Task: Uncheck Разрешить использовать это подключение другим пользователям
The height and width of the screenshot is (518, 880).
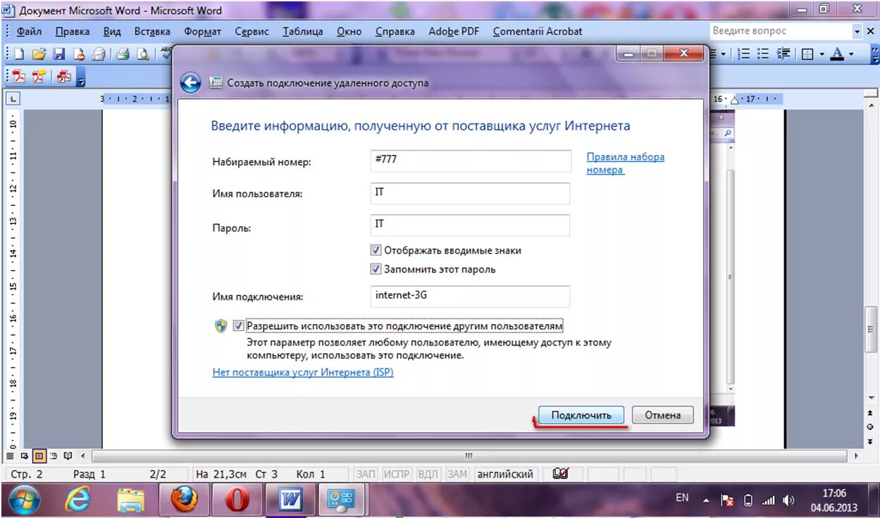Action: [x=238, y=326]
